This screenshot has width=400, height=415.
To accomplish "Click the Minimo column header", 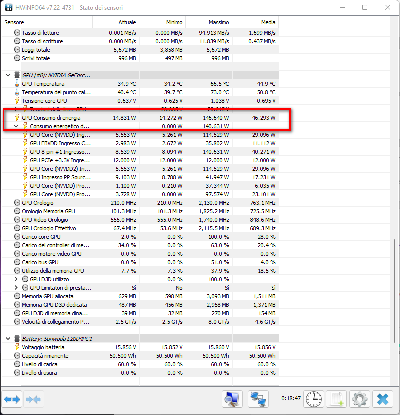I will pyautogui.click(x=163, y=22).
